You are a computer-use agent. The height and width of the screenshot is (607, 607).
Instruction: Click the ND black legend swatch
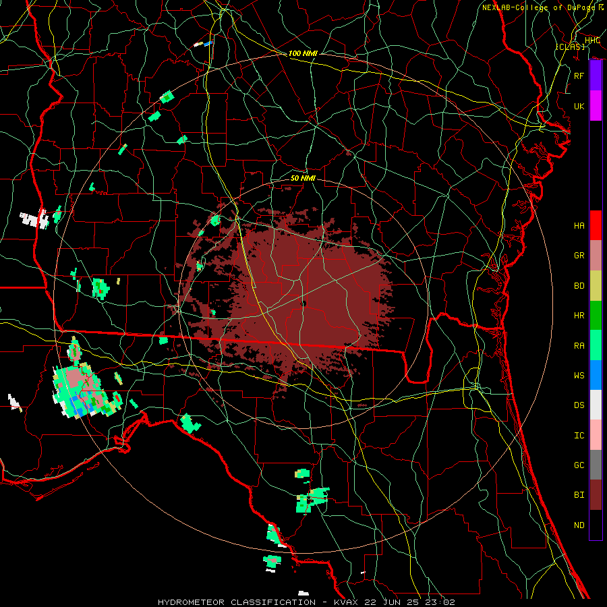click(x=596, y=525)
